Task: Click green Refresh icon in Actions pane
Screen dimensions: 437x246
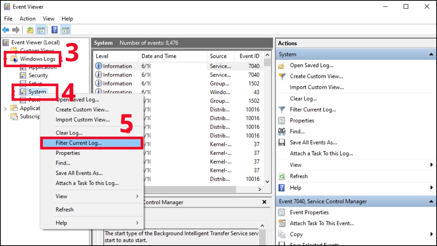Action: click(x=282, y=176)
